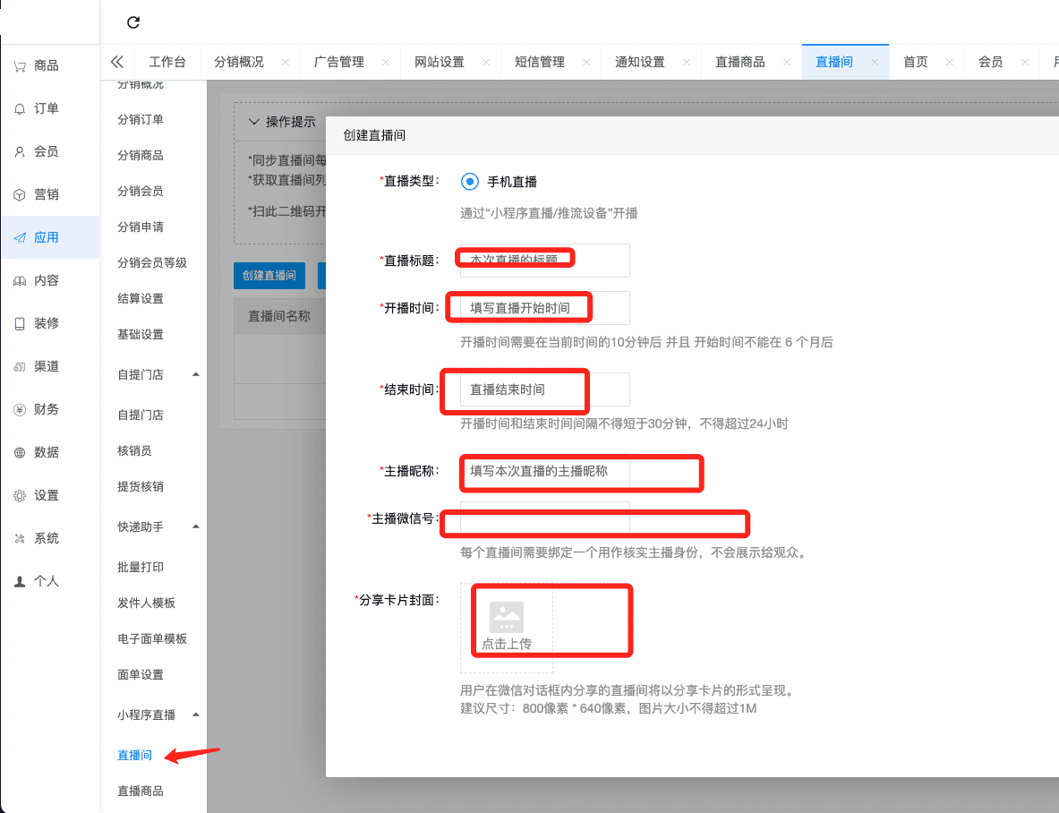Collapse the 小程序直播 submenu group

point(196,715)
